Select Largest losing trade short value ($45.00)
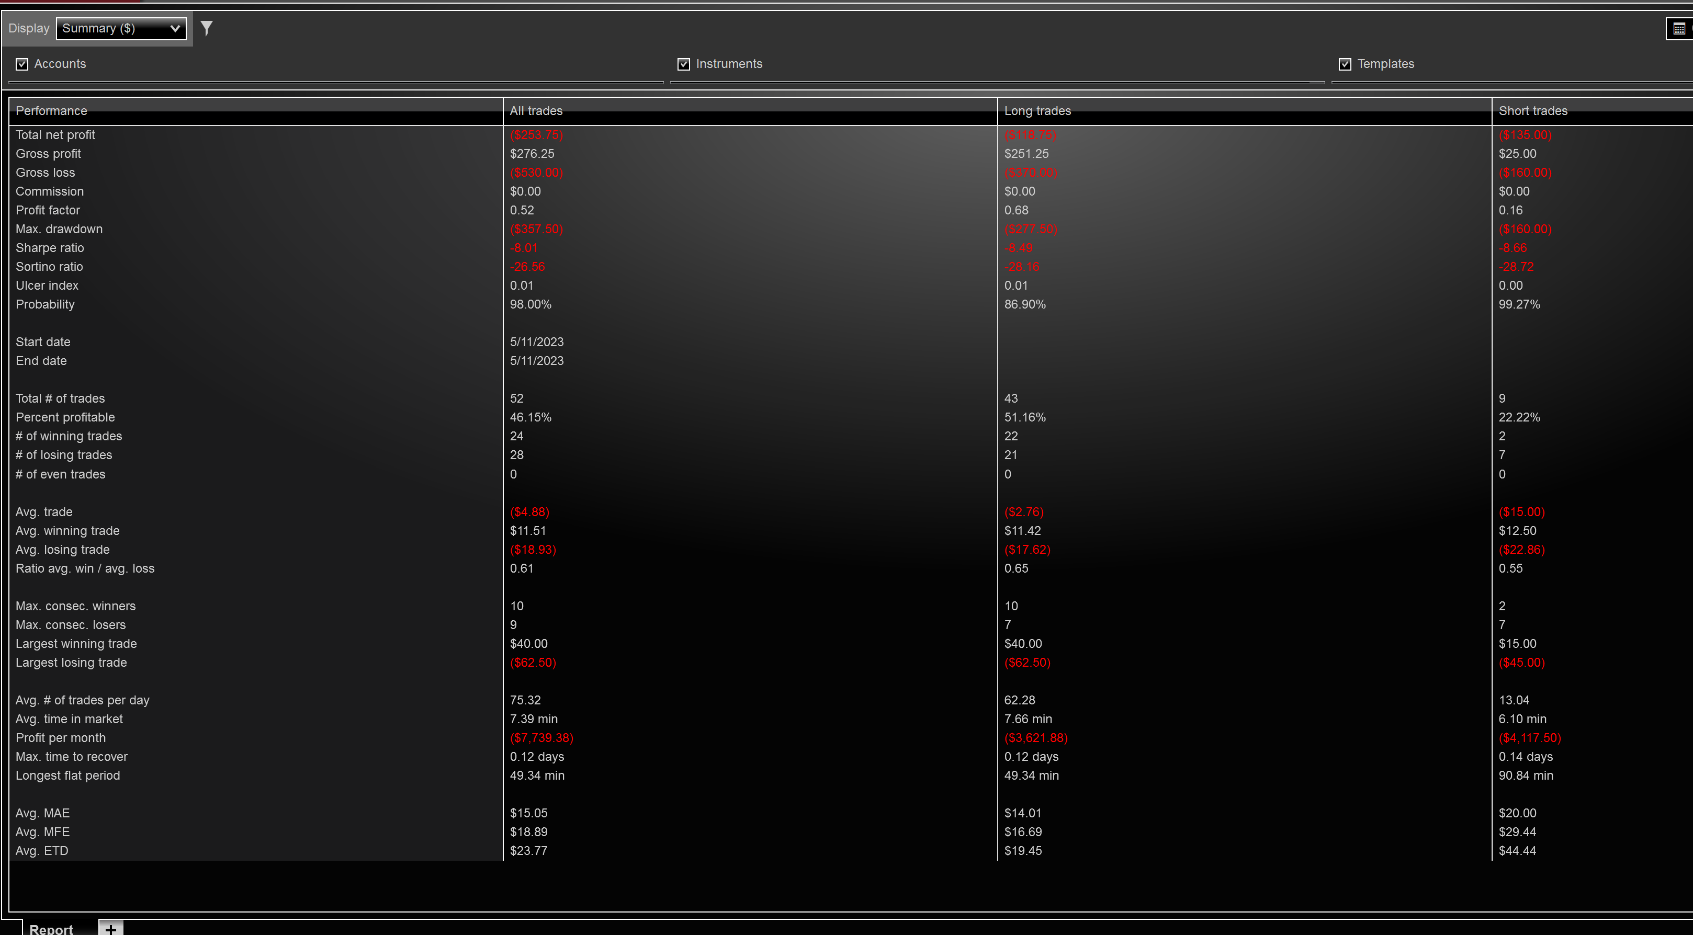Screen dimensions: 1693x935 point(1521,663)
